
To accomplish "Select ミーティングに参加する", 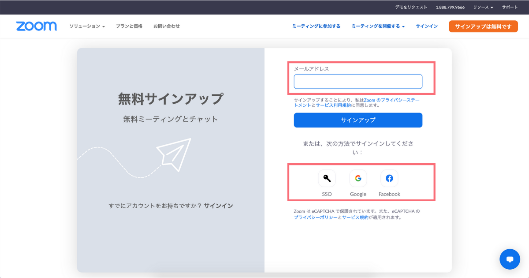I will (x=316, y=26).
